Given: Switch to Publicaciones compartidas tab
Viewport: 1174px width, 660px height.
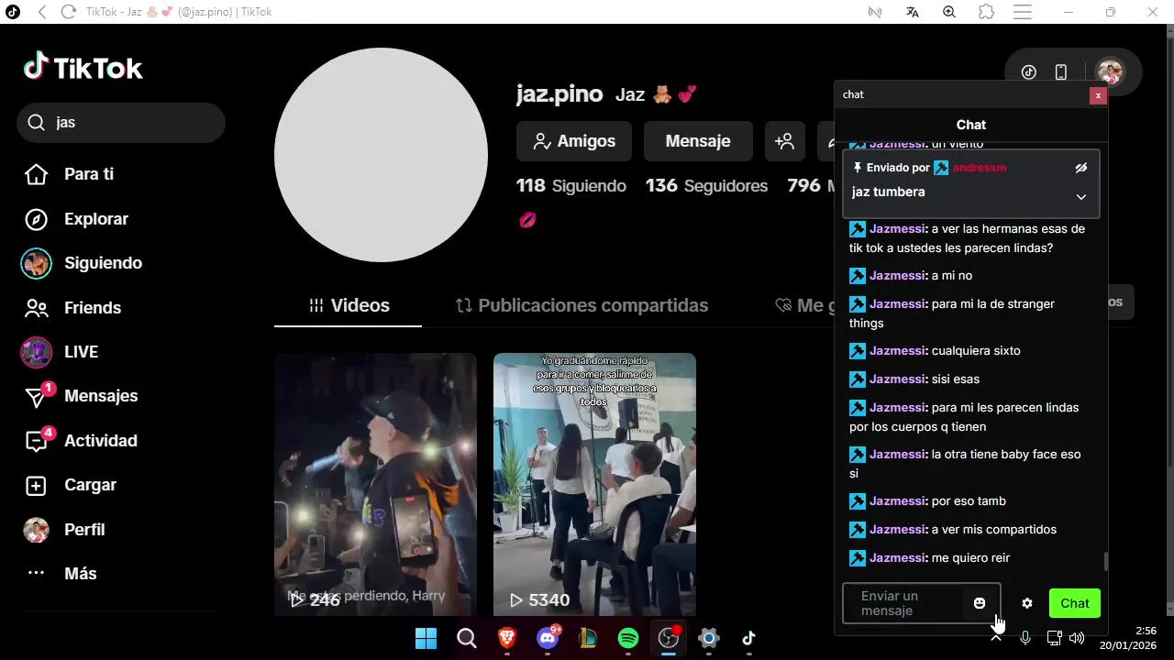Looking at the screenshot, I should [581, 305].
